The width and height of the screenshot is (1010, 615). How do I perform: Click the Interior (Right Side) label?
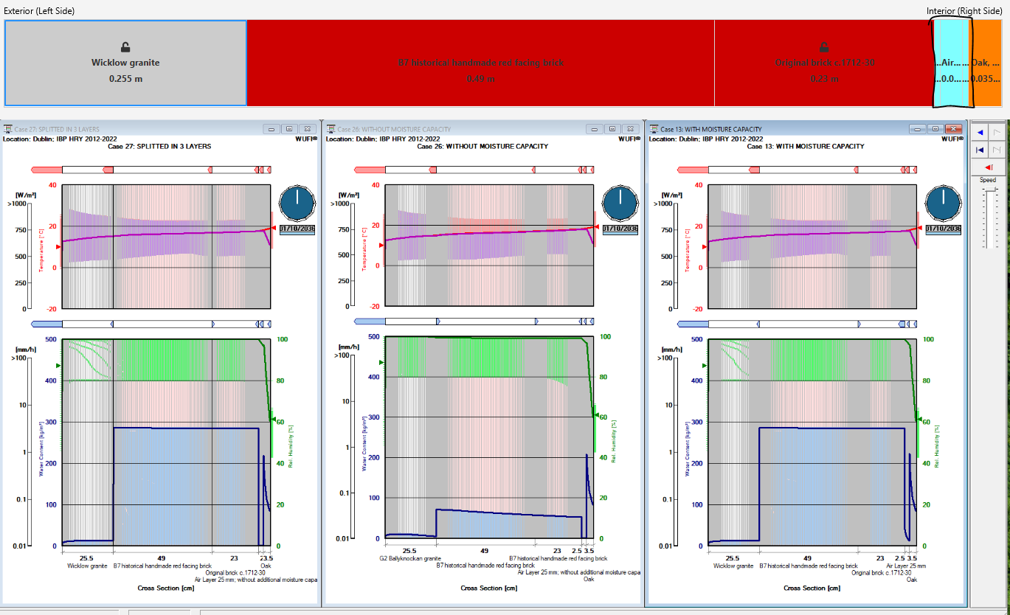pos(964,11)
